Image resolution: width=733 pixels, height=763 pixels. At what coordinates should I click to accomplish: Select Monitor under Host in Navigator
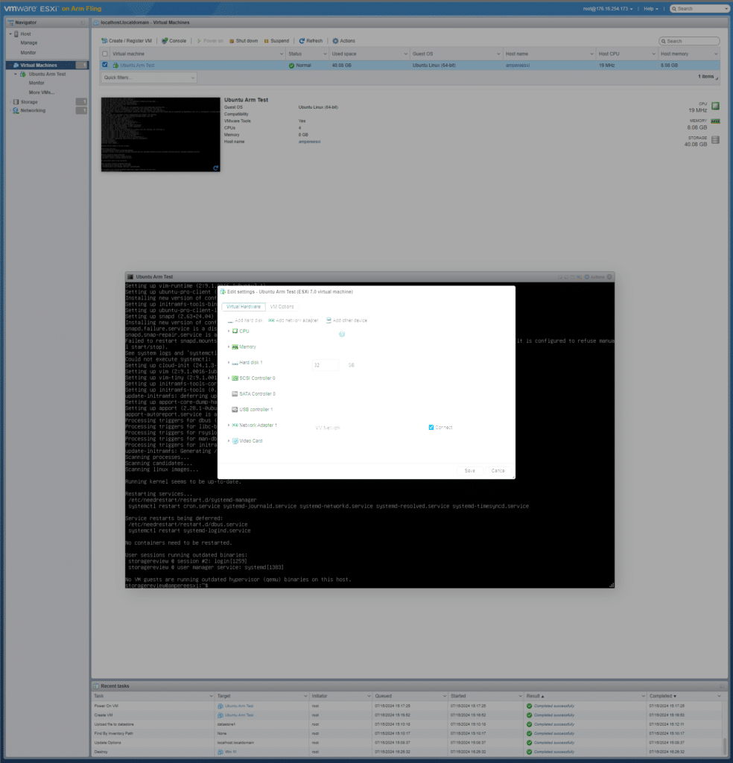pyautogui.click(x=28, y=53)
